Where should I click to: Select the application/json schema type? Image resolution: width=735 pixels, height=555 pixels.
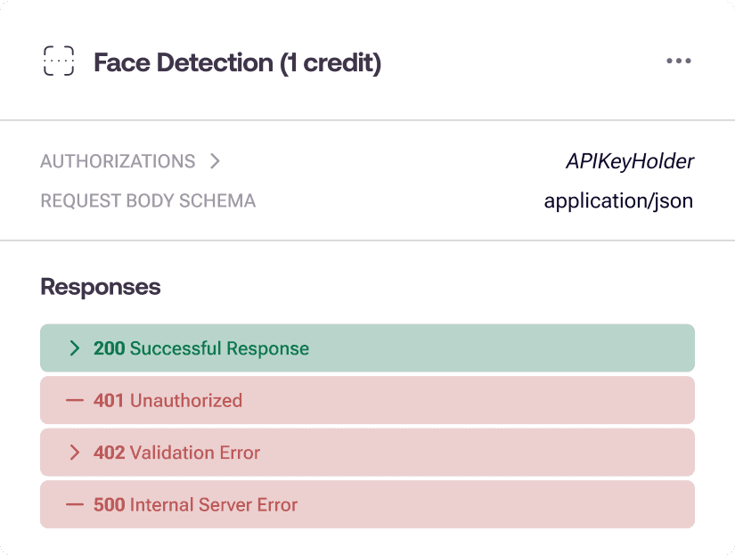tap(618, 200)
